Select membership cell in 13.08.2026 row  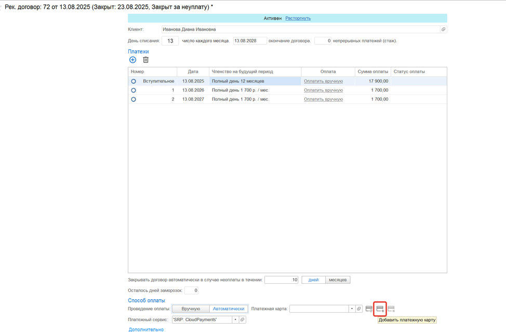[255, 90]
